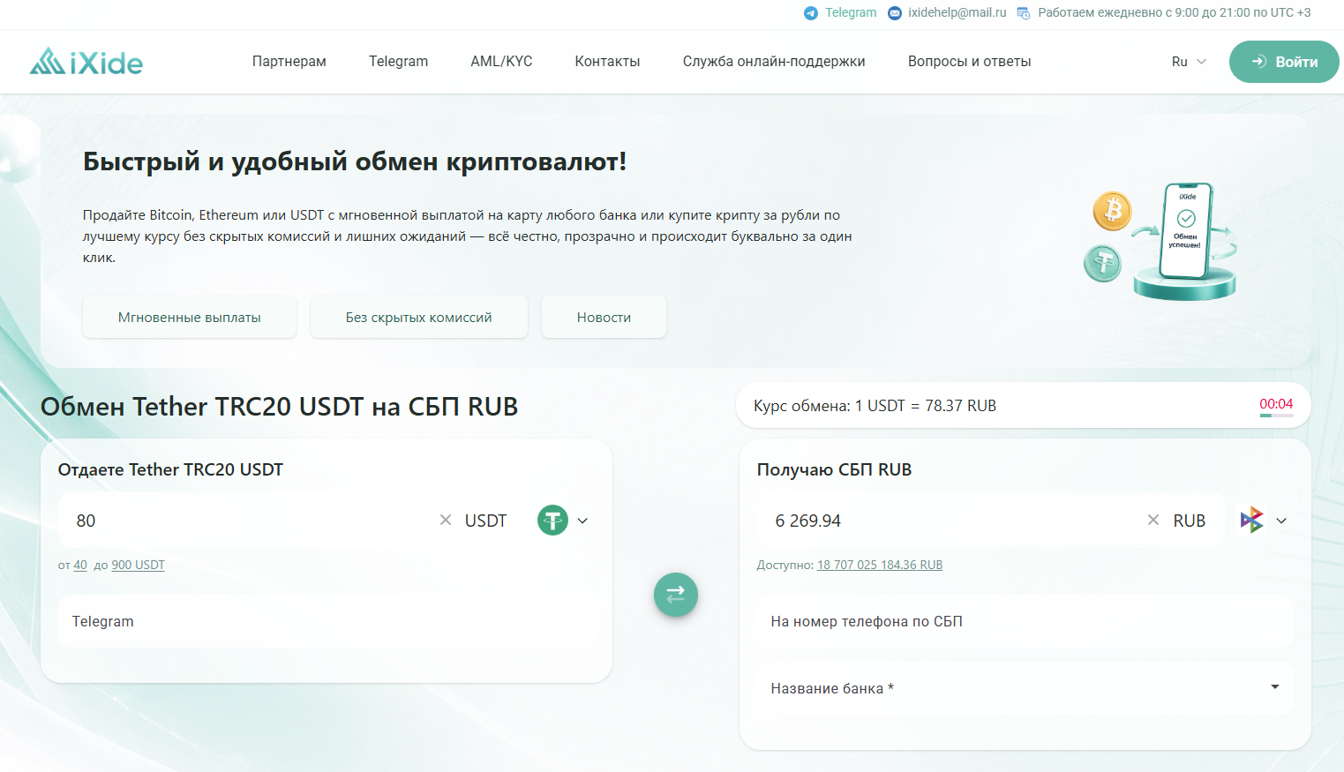Screen dimensions: 1344x772
Task: Clear the RUB amount with the X icon
Action: [1153, 520]
